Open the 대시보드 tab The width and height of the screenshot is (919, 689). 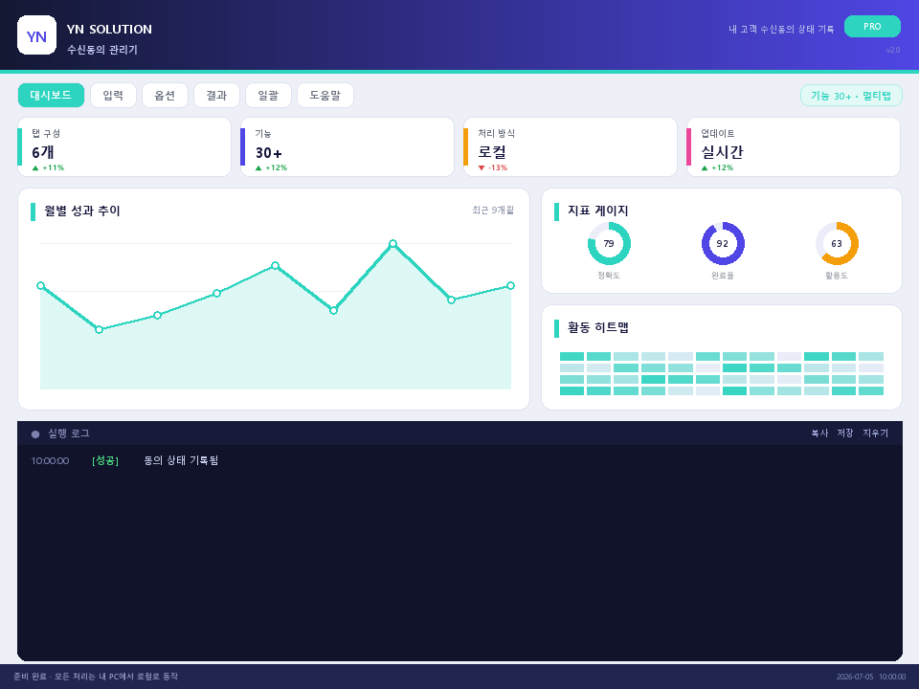click(51, 95)
